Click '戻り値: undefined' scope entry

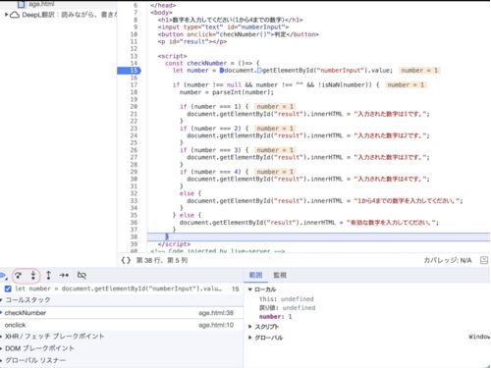coord(287,308)
